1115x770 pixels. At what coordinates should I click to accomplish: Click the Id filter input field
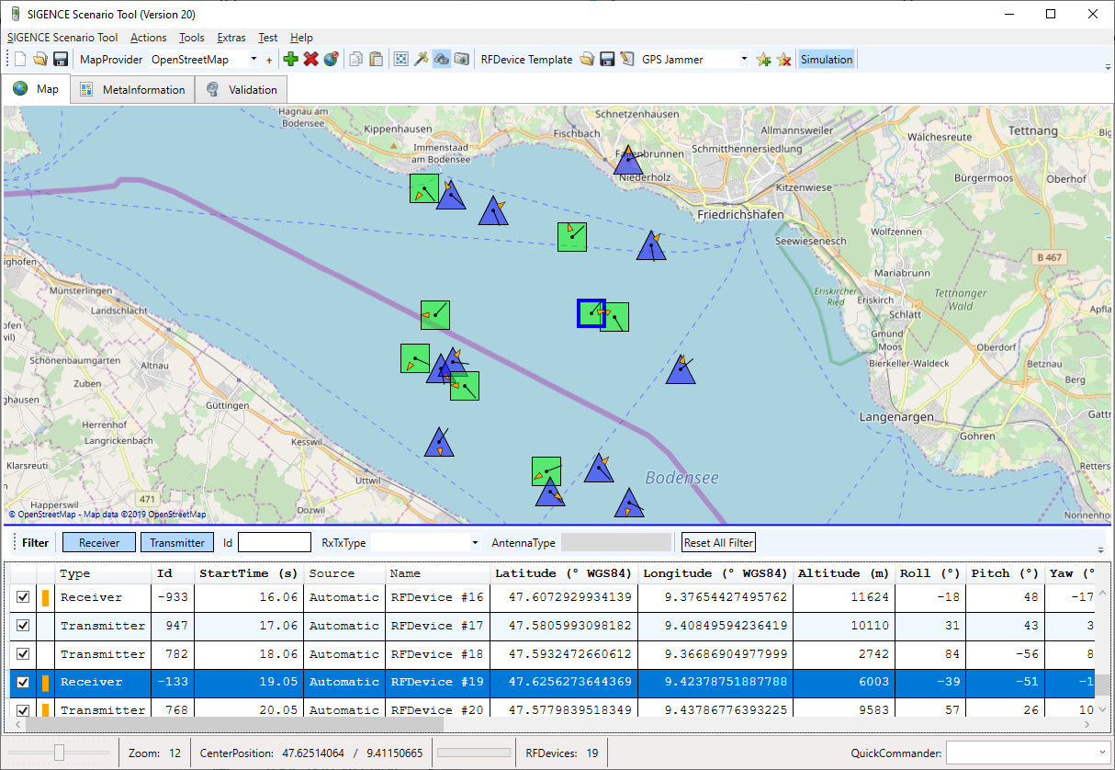(x=275, y=543)
